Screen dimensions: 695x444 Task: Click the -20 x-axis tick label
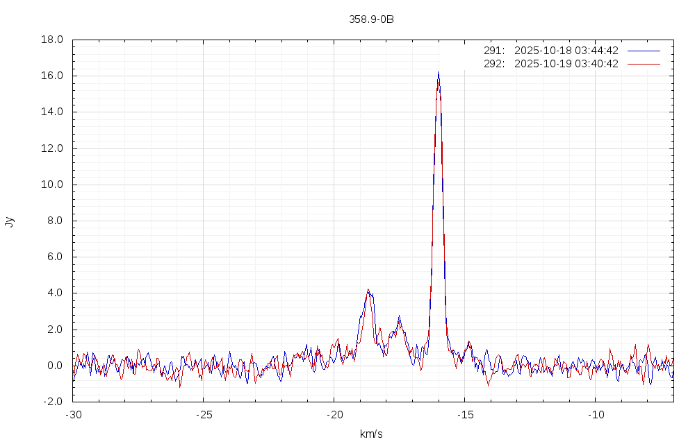click(x=334, y=414)
